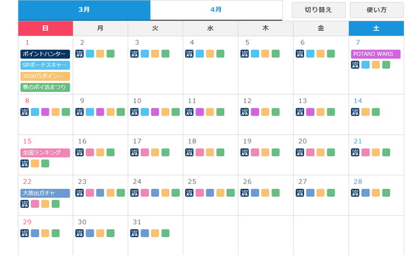Click the 土 Saturday column header

click(x=376, y=29)
